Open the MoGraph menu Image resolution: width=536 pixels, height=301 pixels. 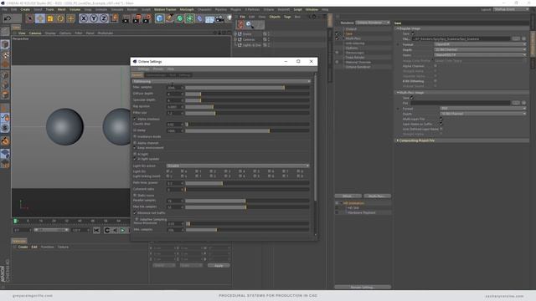[187, 9]
